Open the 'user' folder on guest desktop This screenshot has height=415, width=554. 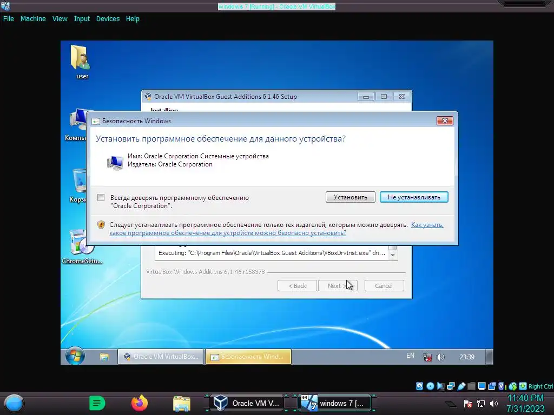click(x=82, y=62)
